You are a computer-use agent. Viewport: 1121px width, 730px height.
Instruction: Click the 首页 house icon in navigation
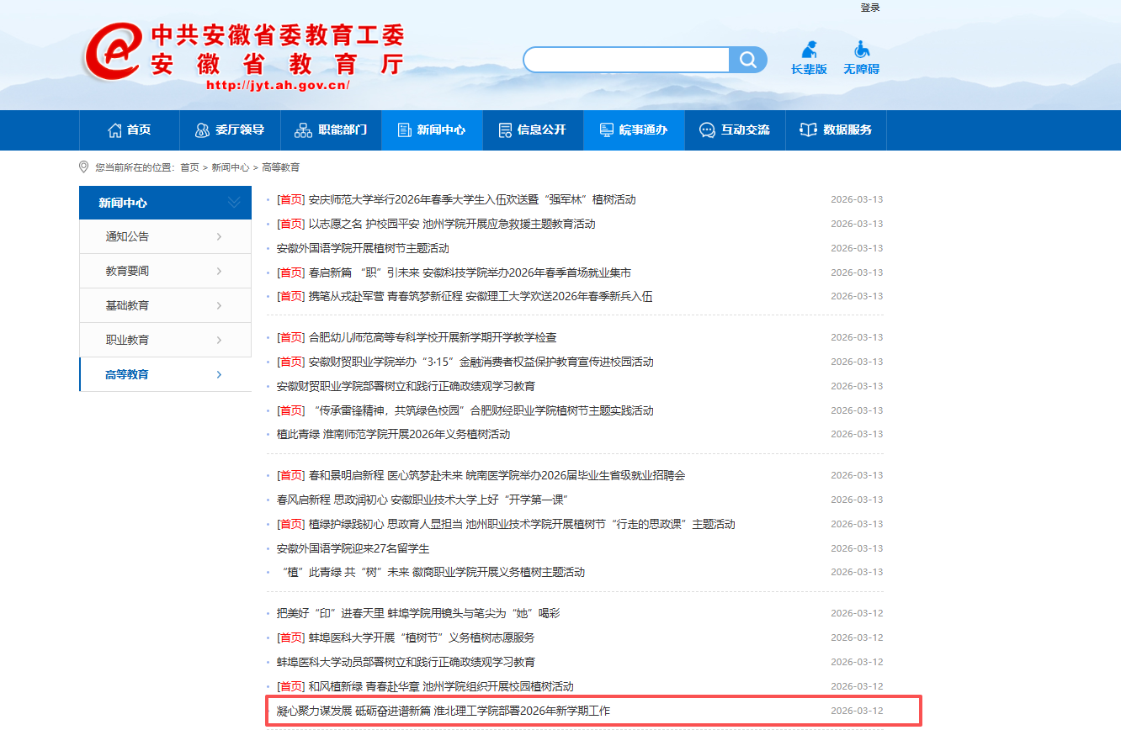(115, 130)
